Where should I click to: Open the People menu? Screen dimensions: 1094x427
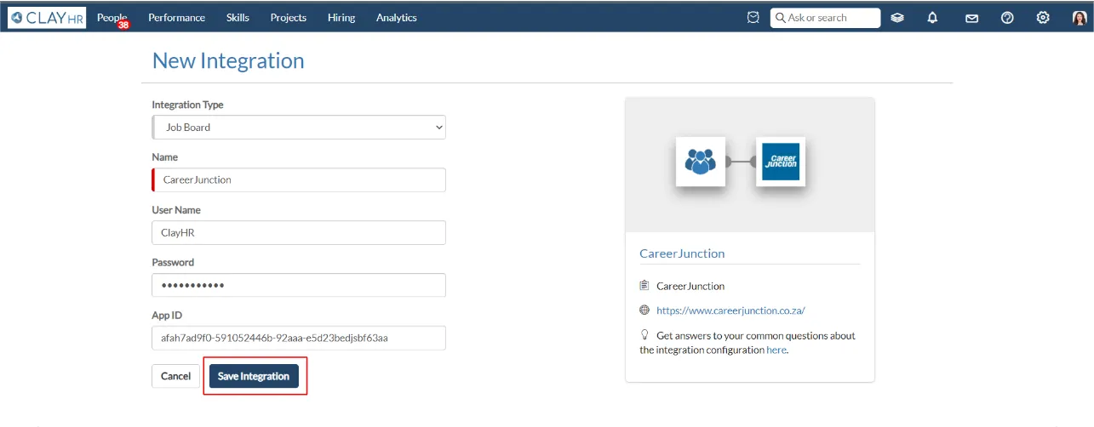click(x=112, y=18)
